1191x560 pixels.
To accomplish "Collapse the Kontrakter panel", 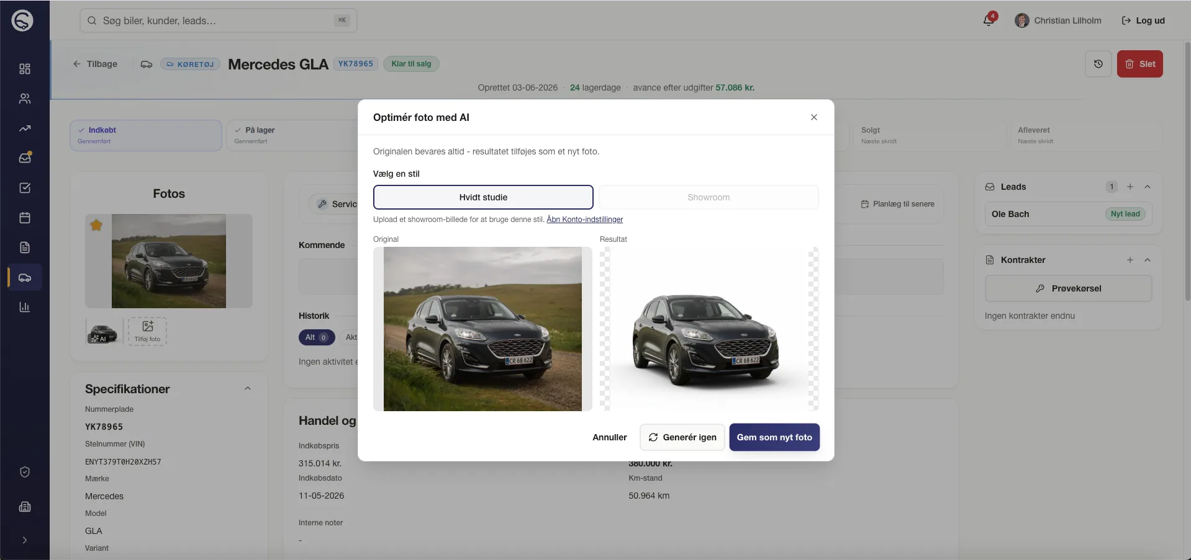I will pyautogui.click(x=1148, y=260).
